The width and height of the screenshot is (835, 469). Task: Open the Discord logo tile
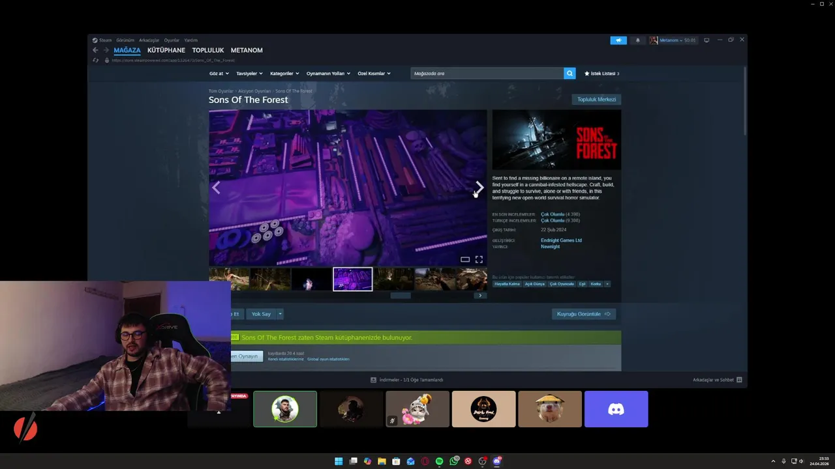pyautogui.click(x=616, y=409)
